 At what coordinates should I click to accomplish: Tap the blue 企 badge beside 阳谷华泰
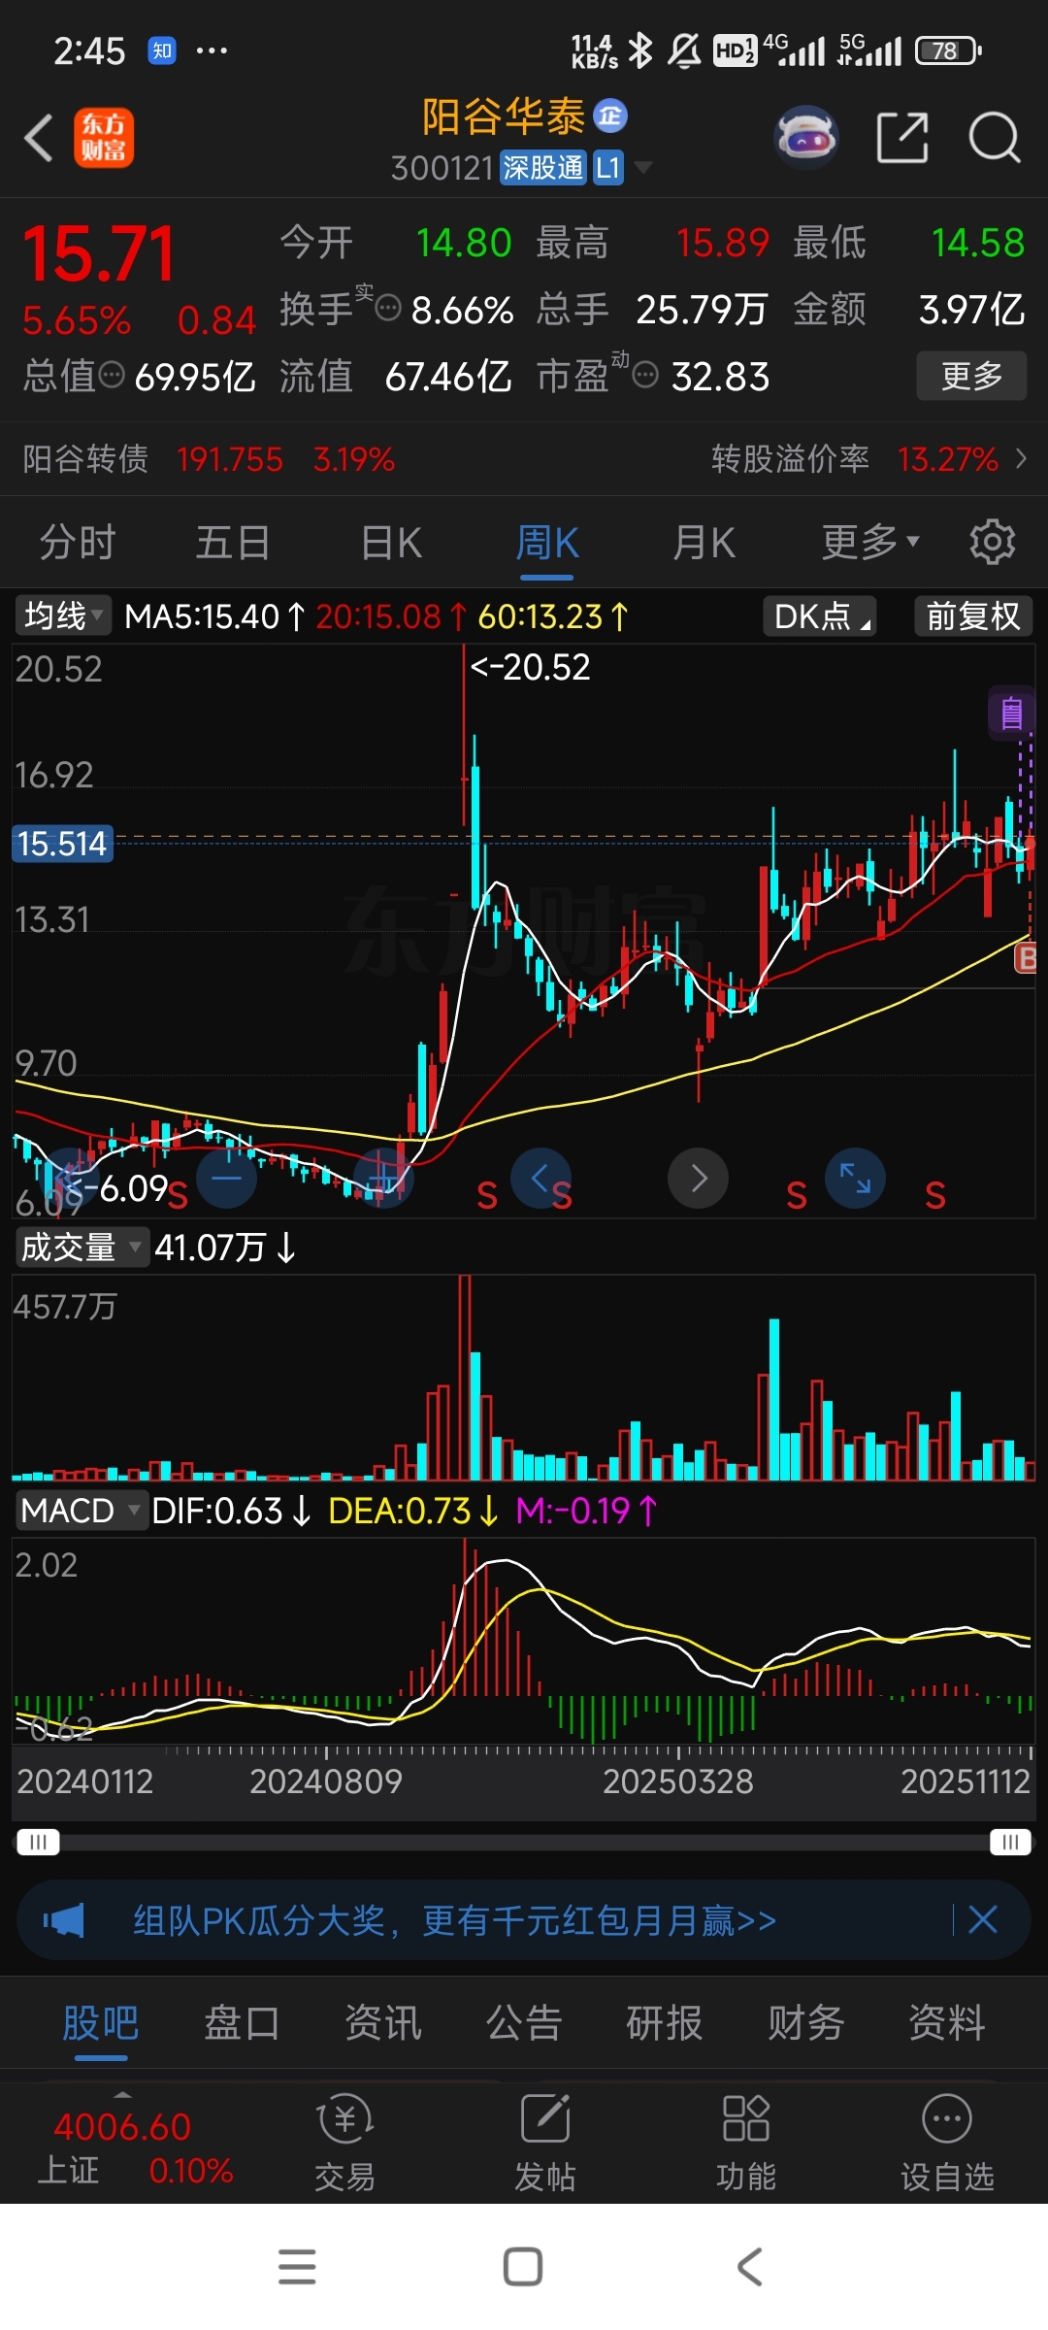tap(610, 116)
